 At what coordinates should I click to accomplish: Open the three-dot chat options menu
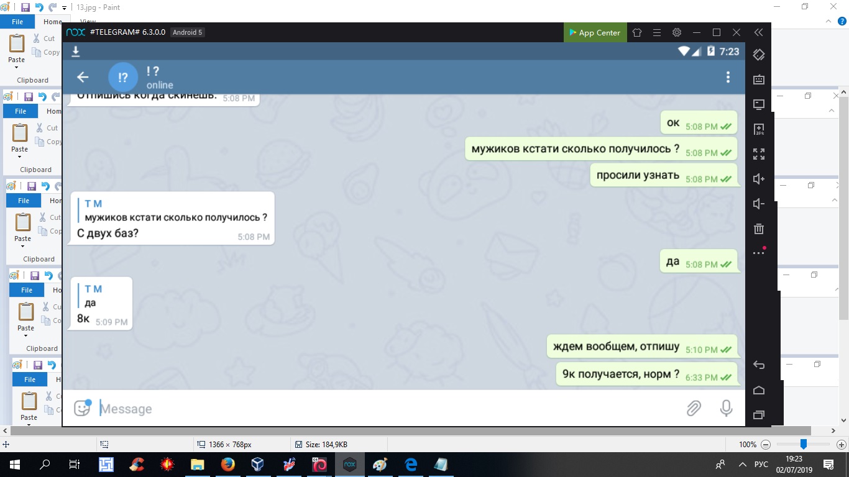coord(728,77)
